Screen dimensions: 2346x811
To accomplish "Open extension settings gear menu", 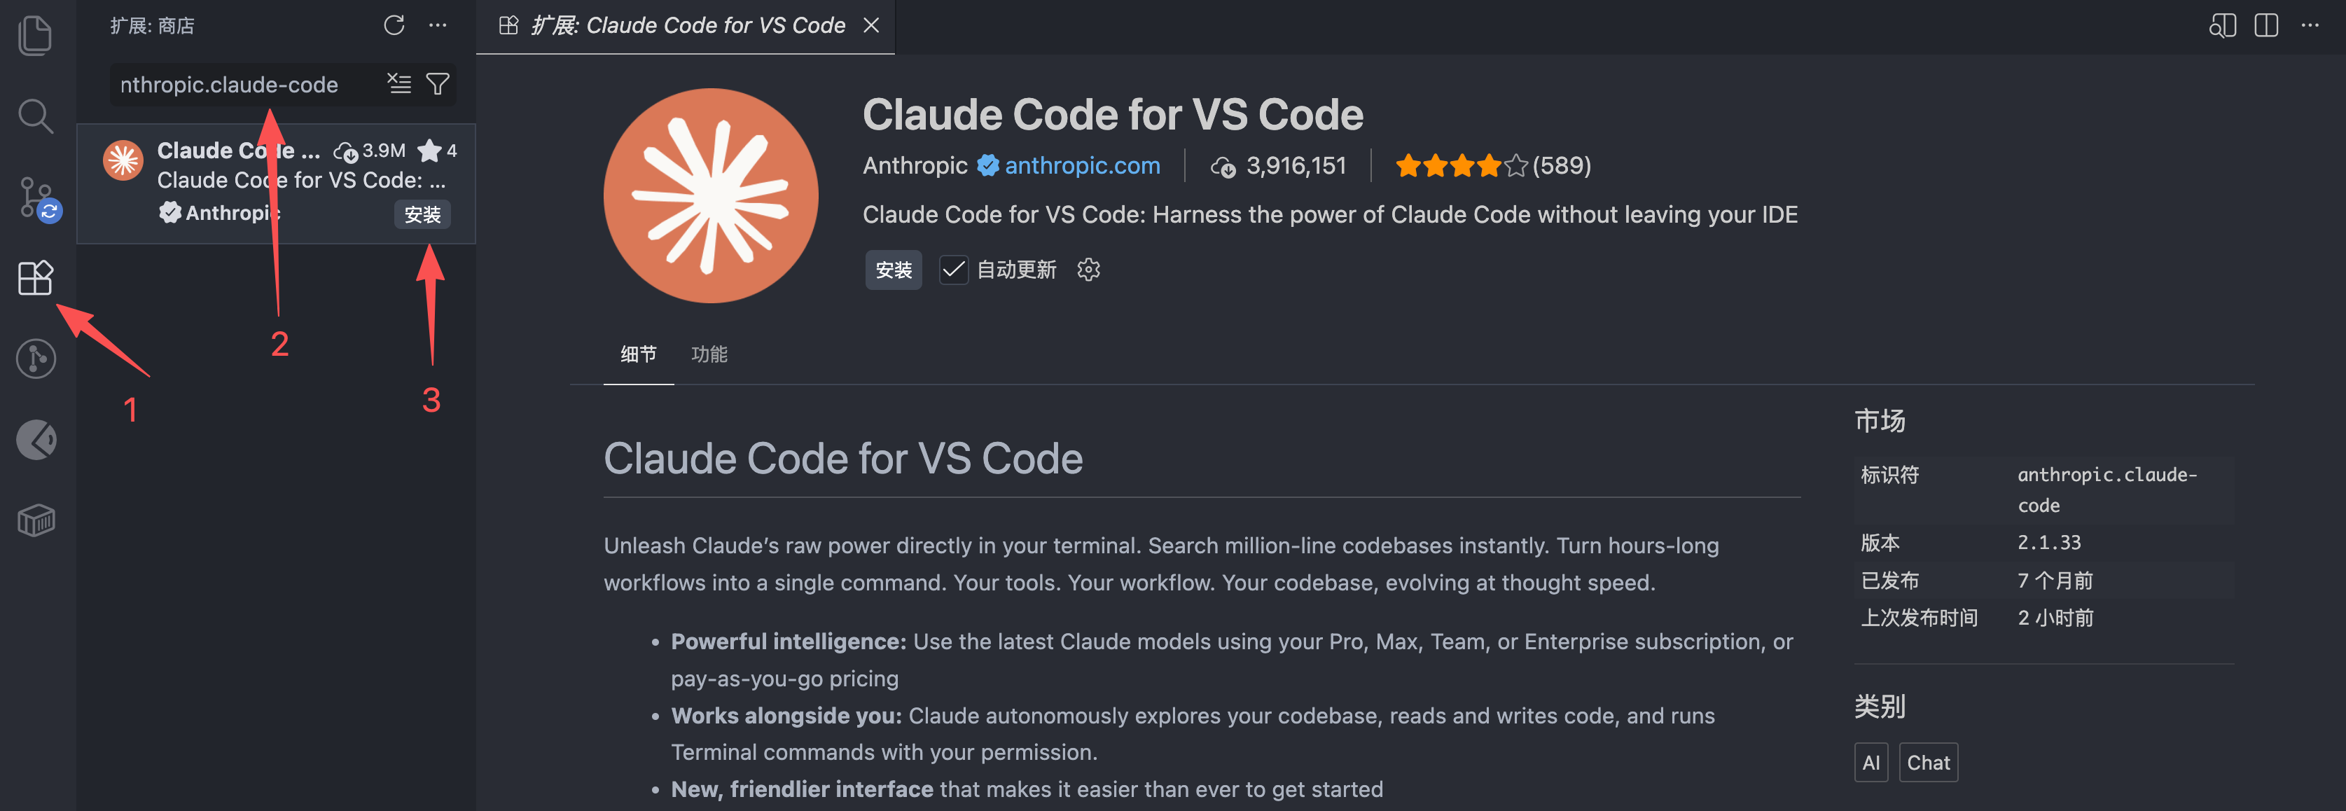I will click(1088, 270).
